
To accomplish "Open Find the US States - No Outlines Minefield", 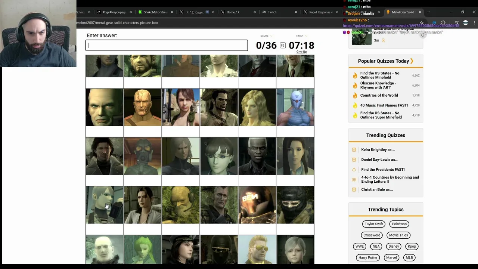I will (x=380, y=75).
